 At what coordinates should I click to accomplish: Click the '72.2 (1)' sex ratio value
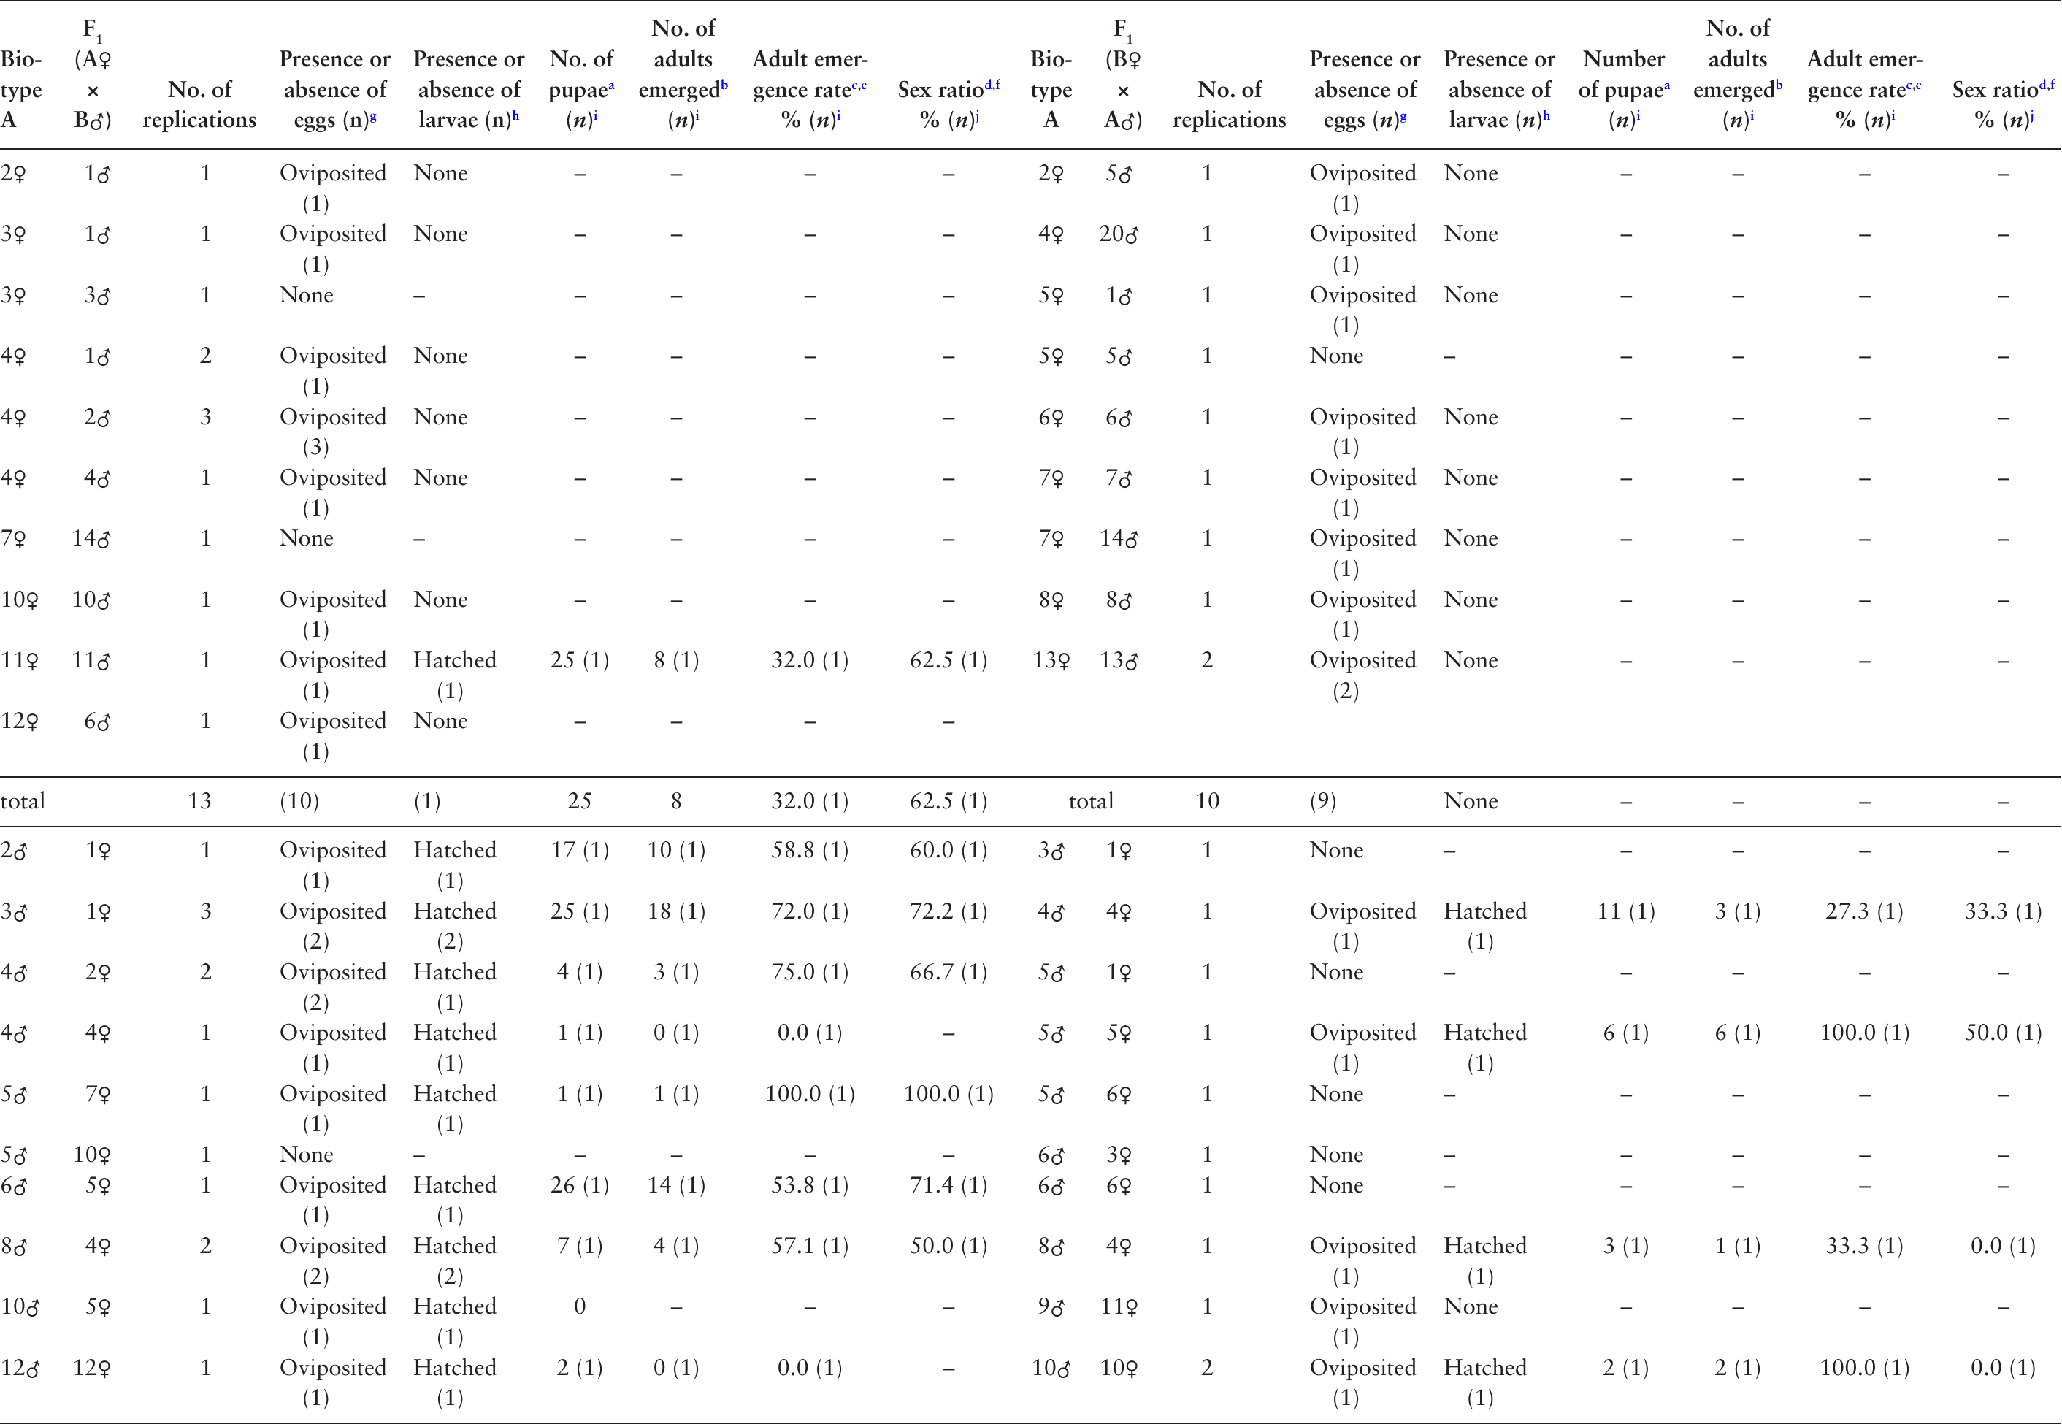pos(948,912)
